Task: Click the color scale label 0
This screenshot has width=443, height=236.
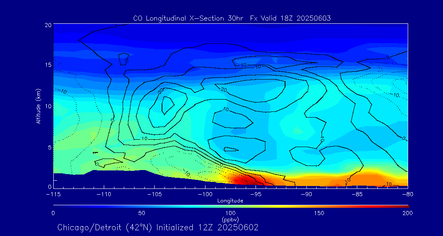Action: click(x=53, y=213)
